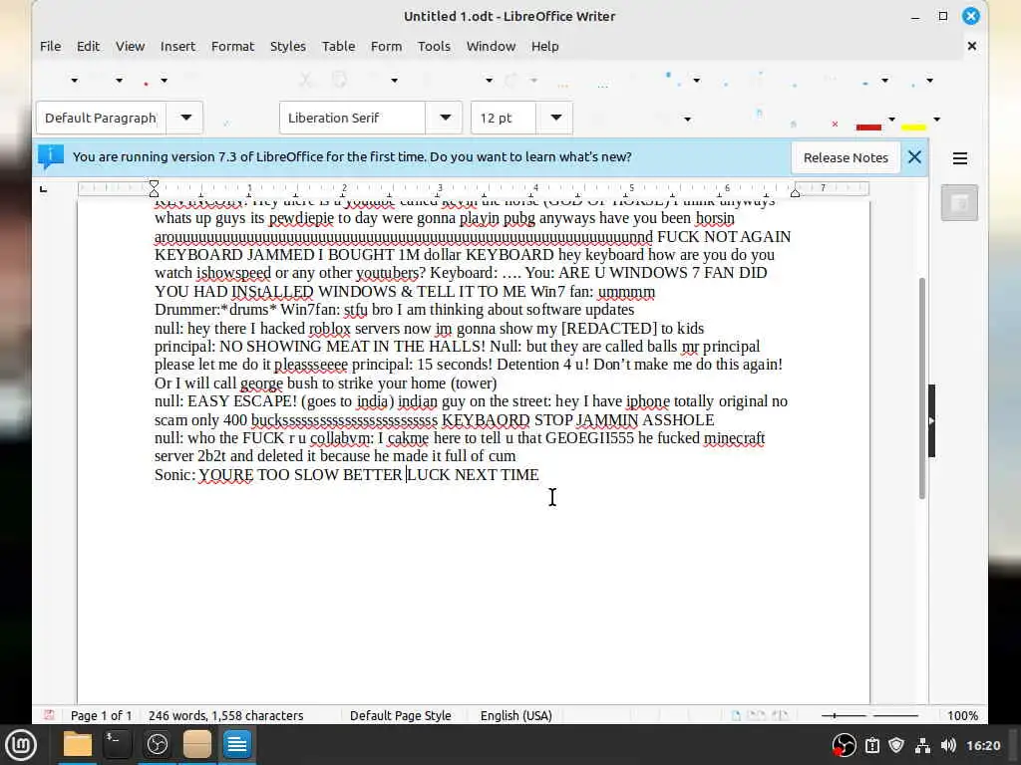The height and width of the screenshot is (765, 1021).
Task: Open the Files folder in taskbar
Action: click(x=78, y=745)
